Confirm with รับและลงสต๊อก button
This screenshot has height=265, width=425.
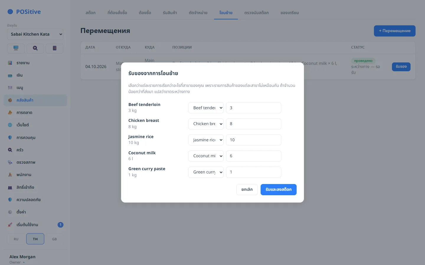(x=279, y=190)
